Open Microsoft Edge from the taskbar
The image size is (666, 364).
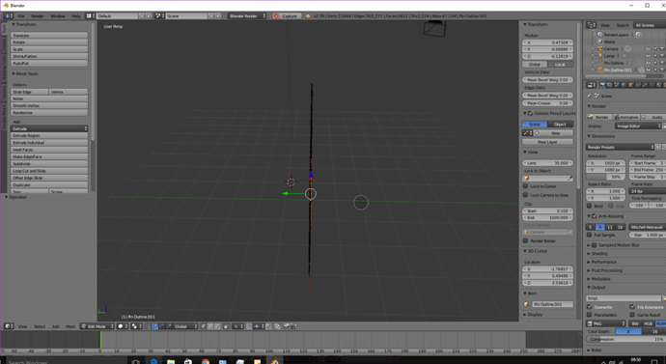pos(153,361)
